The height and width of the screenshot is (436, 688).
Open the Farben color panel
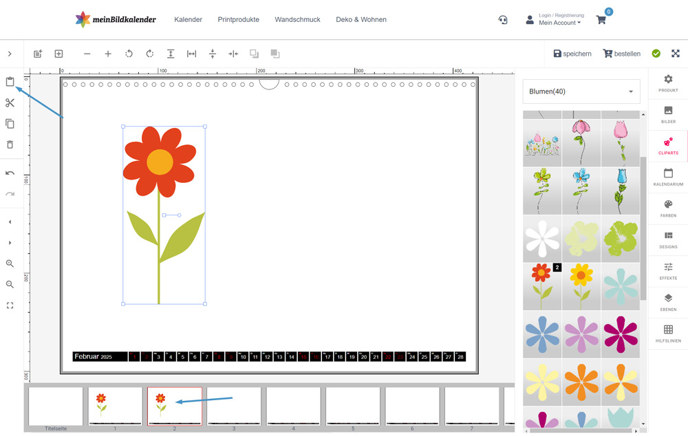(x=668, y=209)
